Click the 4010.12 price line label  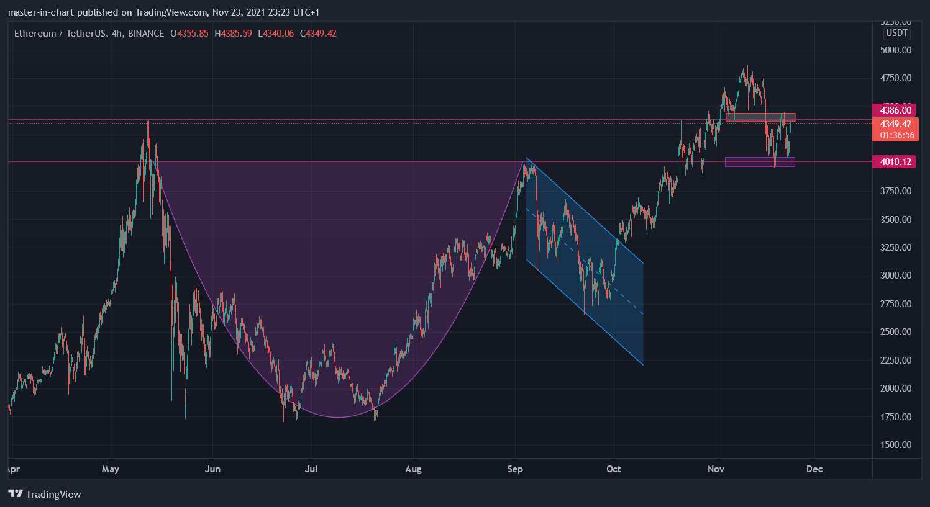(895, 162)
